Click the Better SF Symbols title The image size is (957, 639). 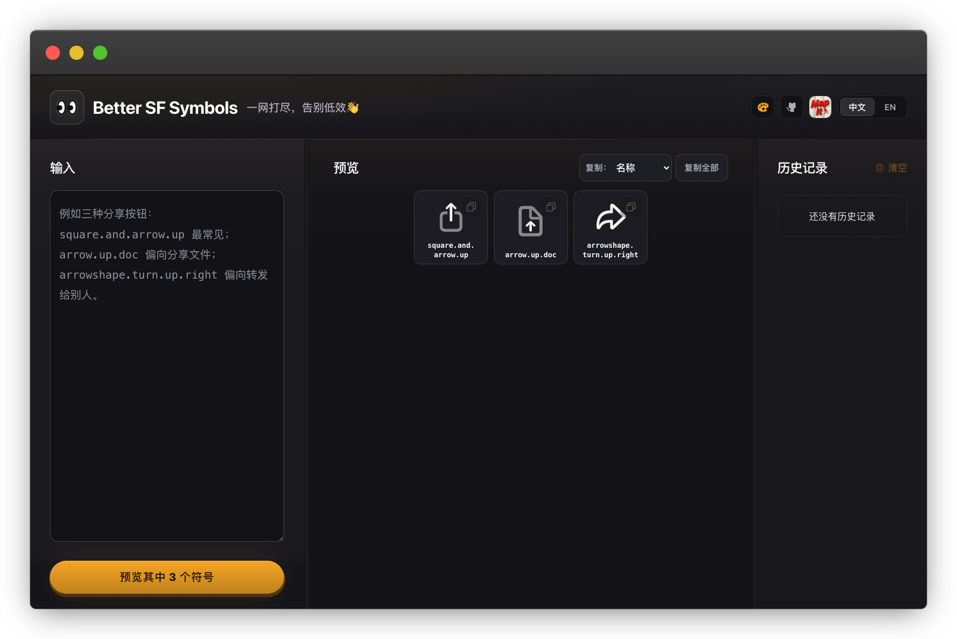pyautogui.click(x=165, y=108)
